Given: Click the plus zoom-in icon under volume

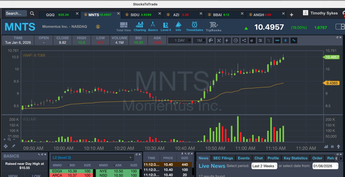Looking at the screenshot, I should (5, 139).
